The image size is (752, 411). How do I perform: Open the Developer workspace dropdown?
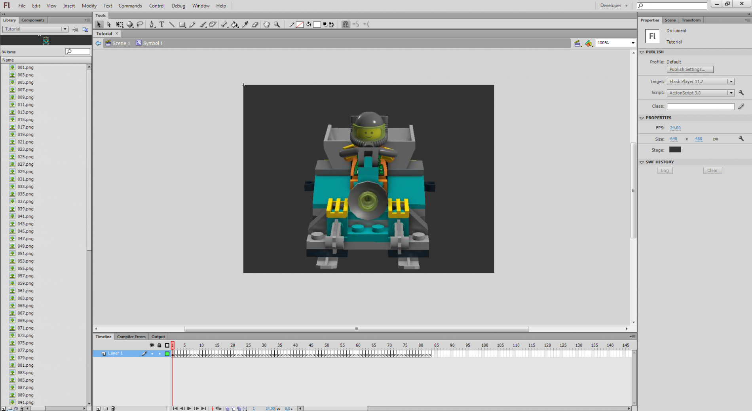[614, 6]
